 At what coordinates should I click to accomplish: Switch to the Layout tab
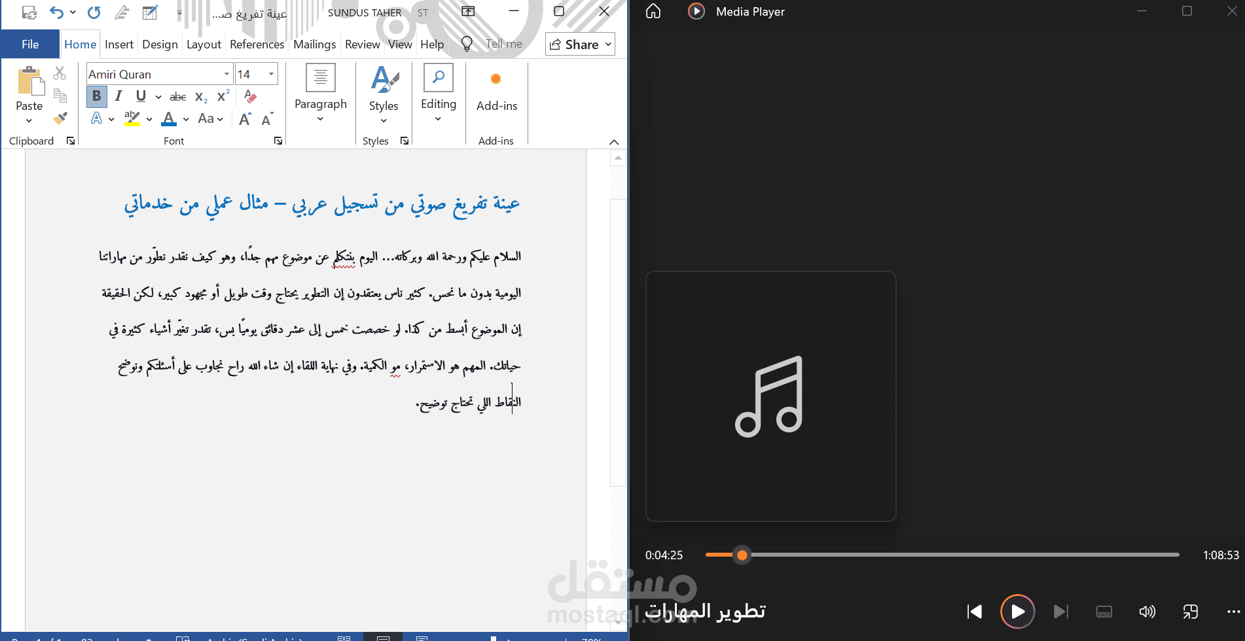(x=204, y=44)
